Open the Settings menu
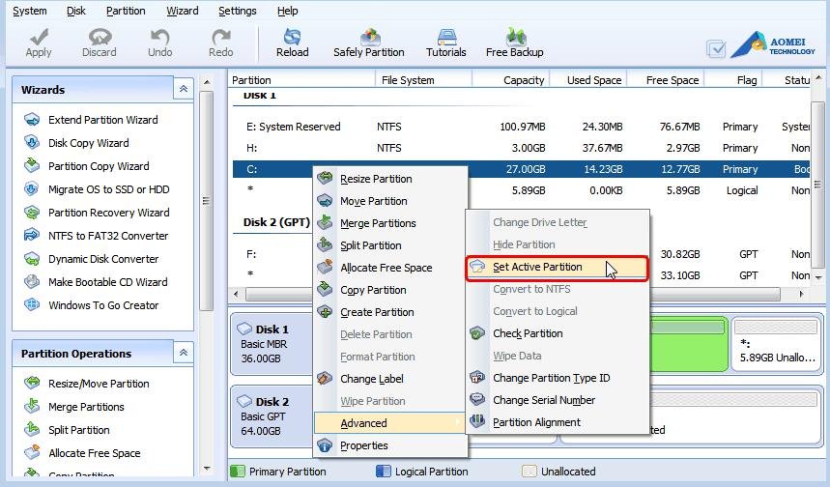The width and height of the screenshot is (830, 487). [x=237, y=11]
